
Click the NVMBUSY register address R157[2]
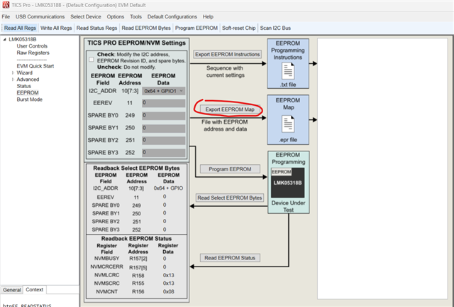click(x=138, y=259)
